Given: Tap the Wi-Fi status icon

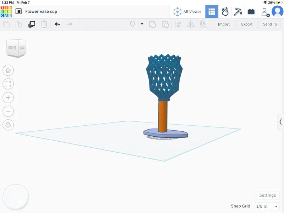Looking at the screenshot, I should 265,2.
